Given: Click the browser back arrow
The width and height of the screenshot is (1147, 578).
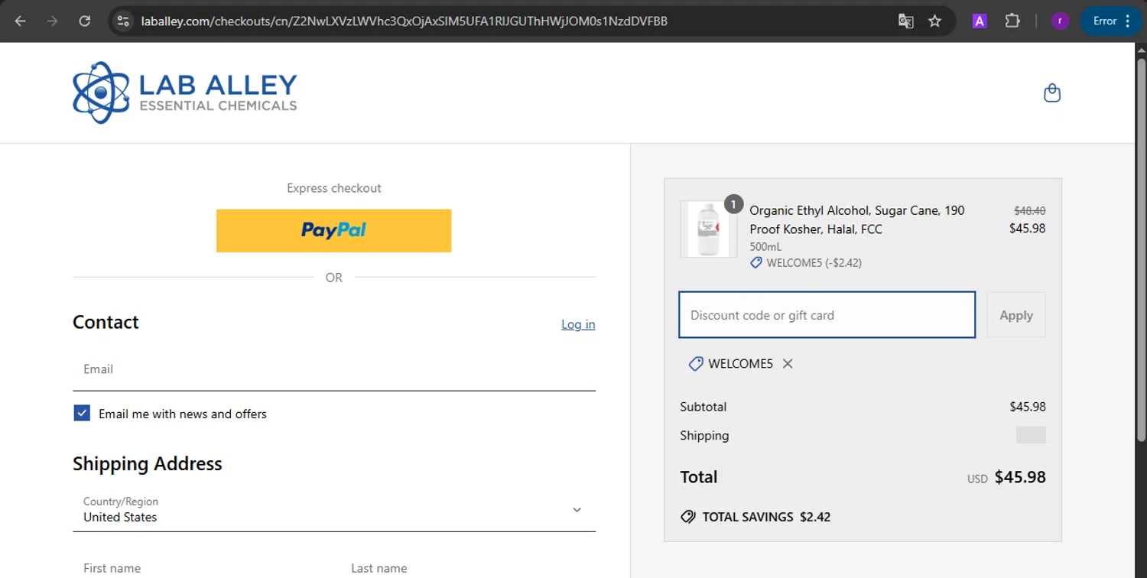Looking at the screenshot, I should [21, 21].
